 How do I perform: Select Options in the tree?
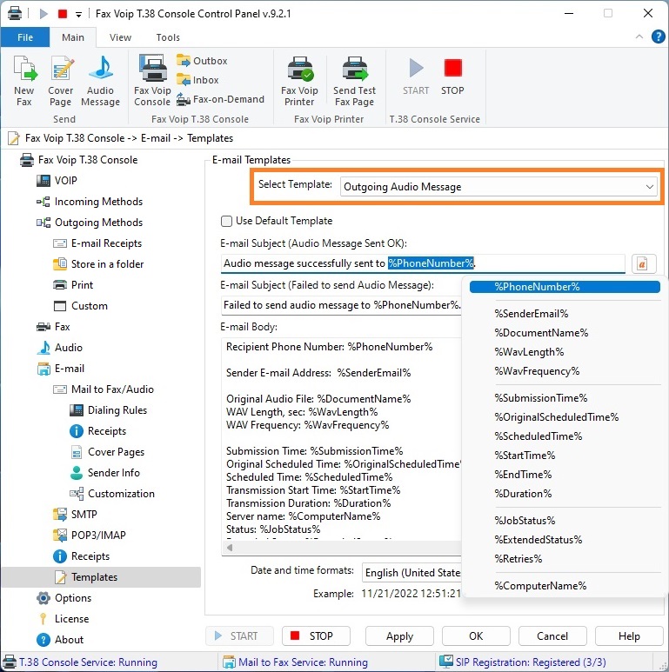click(64, 598)
